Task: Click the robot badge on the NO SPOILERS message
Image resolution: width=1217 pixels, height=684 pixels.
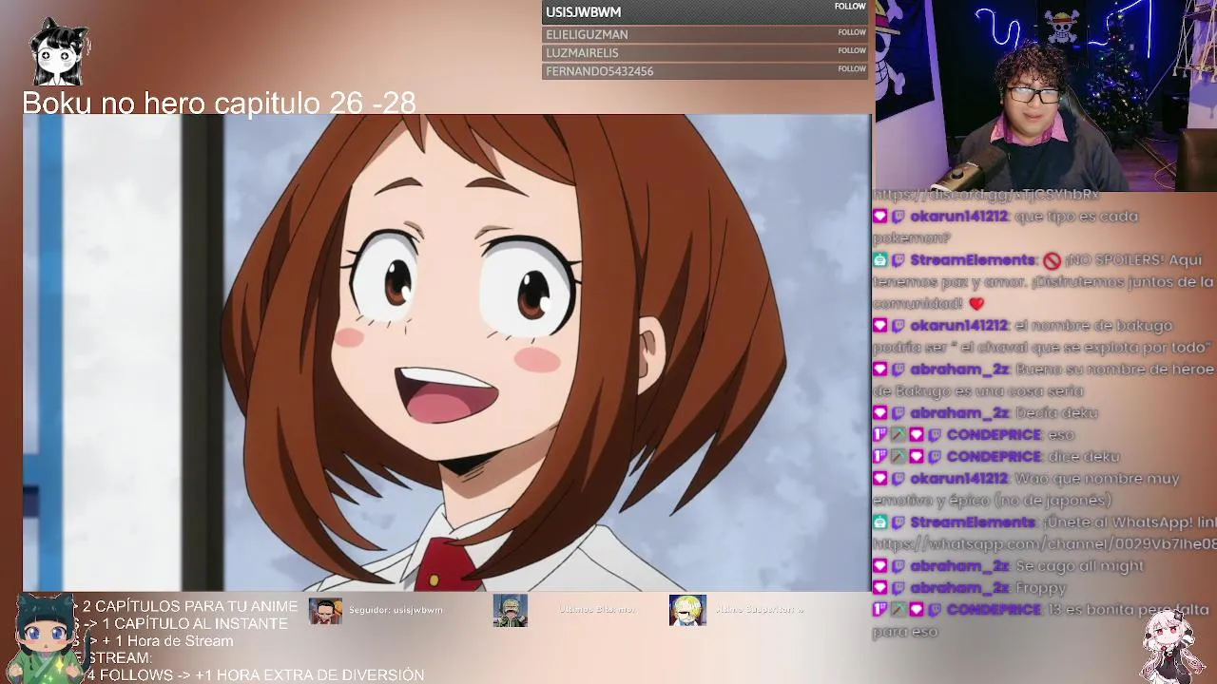Action: click(879, 260)
